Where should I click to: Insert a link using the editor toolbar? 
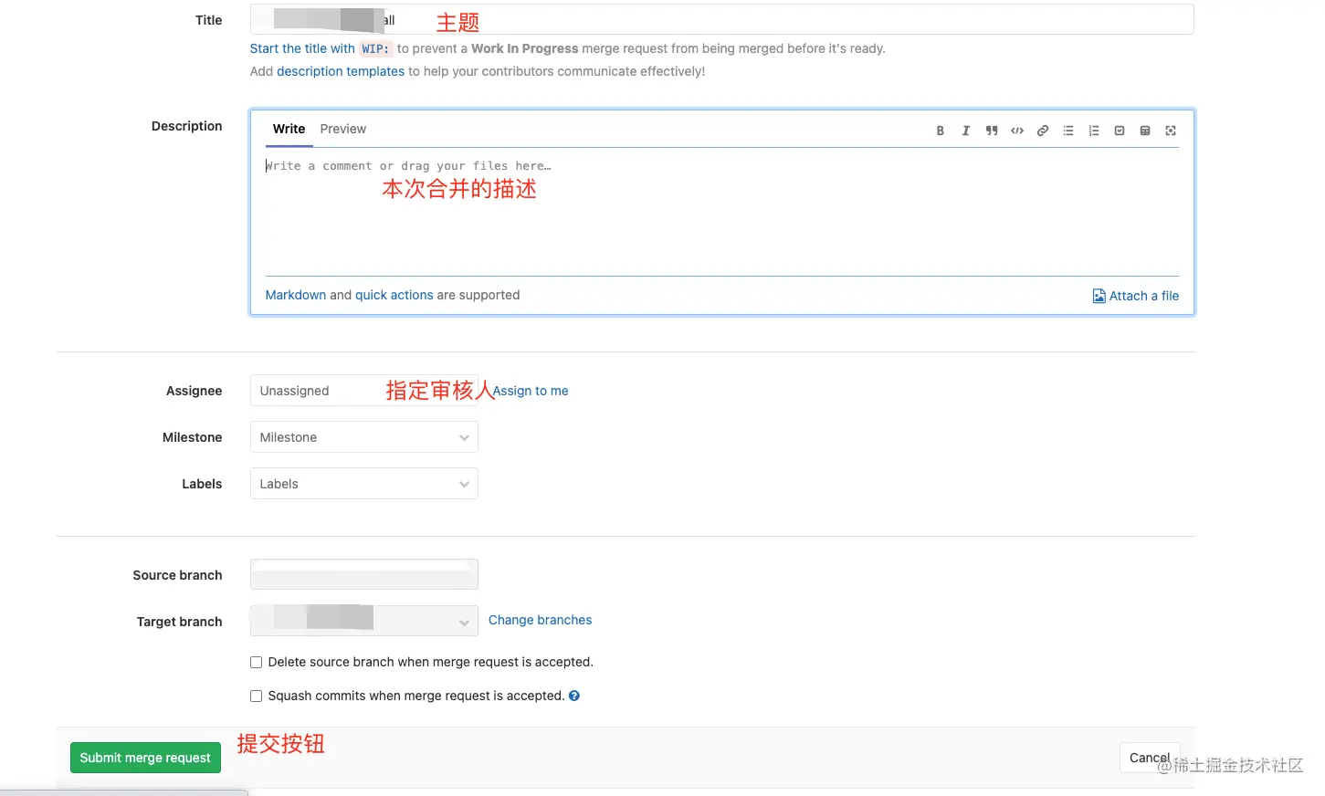point(1043,131)
